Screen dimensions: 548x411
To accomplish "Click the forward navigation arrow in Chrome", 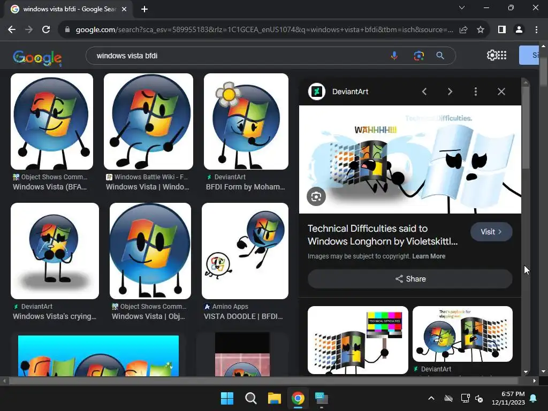I will point(29,30).
